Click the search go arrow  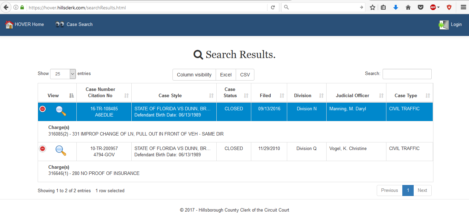362,7
